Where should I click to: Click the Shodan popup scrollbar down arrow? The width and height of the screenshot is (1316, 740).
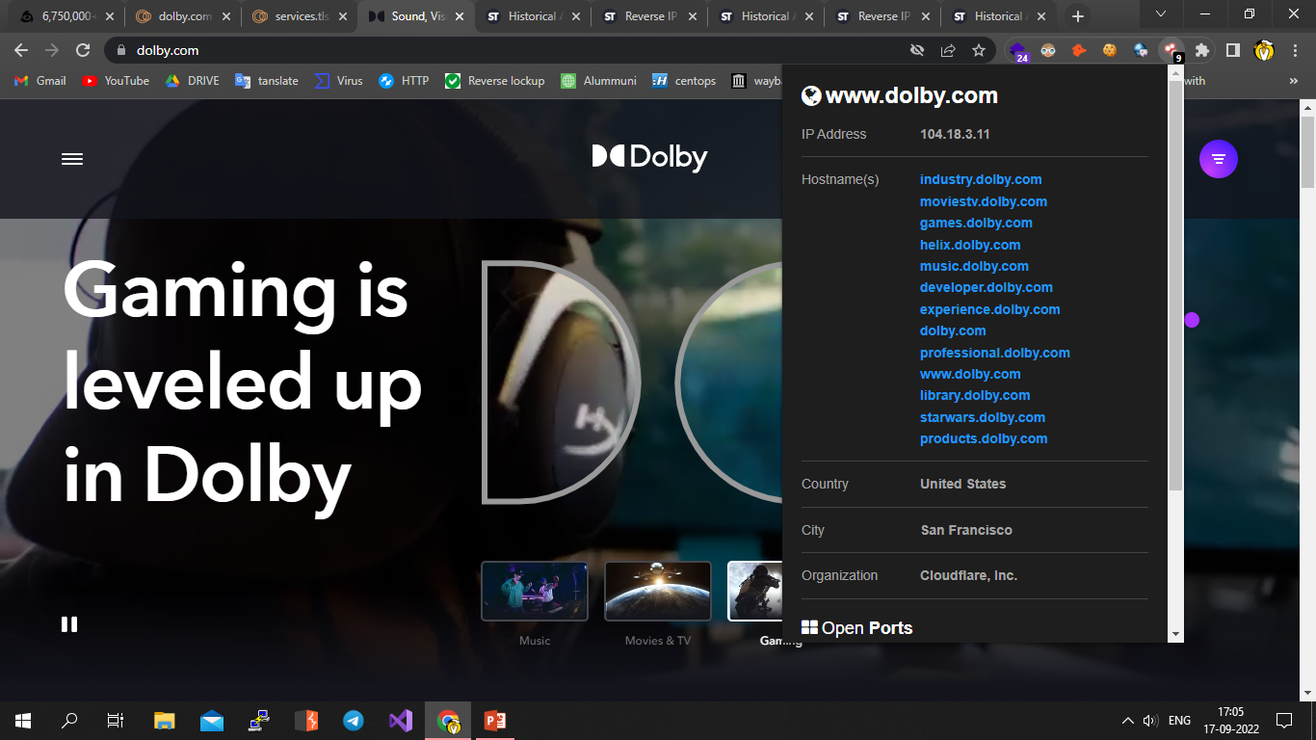[1175, 635]
